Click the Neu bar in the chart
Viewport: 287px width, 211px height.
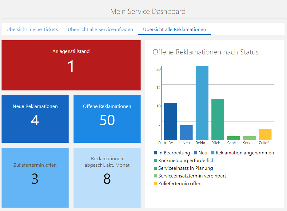point(186,133)
